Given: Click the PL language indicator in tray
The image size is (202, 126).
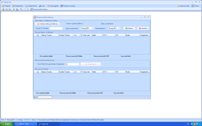Looking at the screenshot, I should click(188, 124).
